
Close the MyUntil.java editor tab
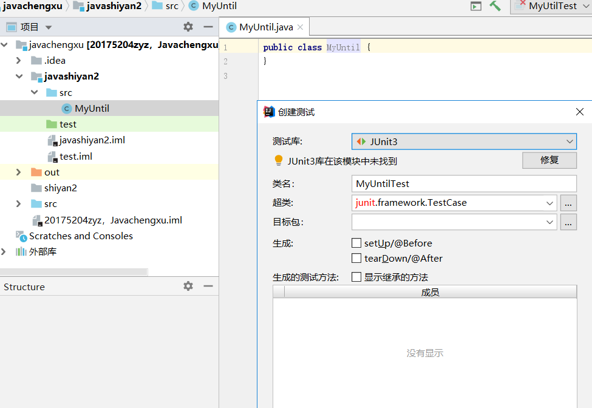[x=300, y=27]
